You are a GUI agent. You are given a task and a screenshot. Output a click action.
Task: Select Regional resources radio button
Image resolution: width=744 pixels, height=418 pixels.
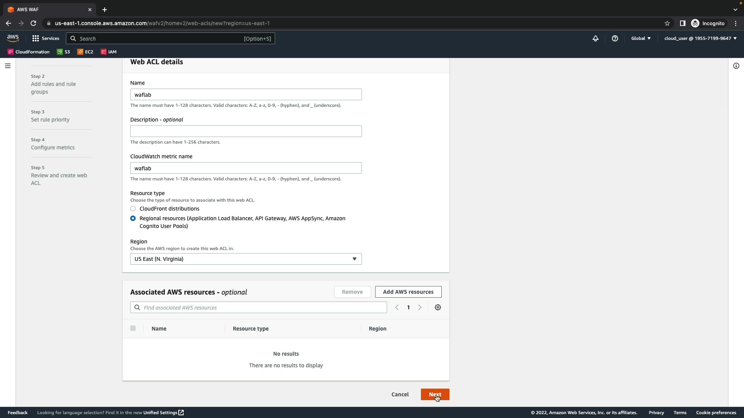[133, 218]
